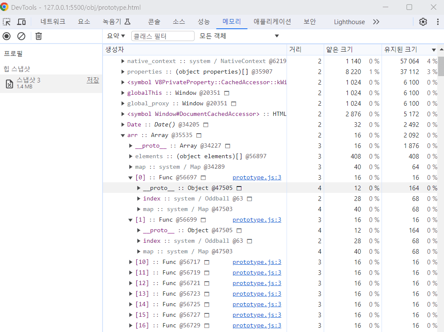Select the selected __proto__ Object @47505 row under [0]
The height and width of the screenshot is (332, 444).
click(x=270, y=188)
